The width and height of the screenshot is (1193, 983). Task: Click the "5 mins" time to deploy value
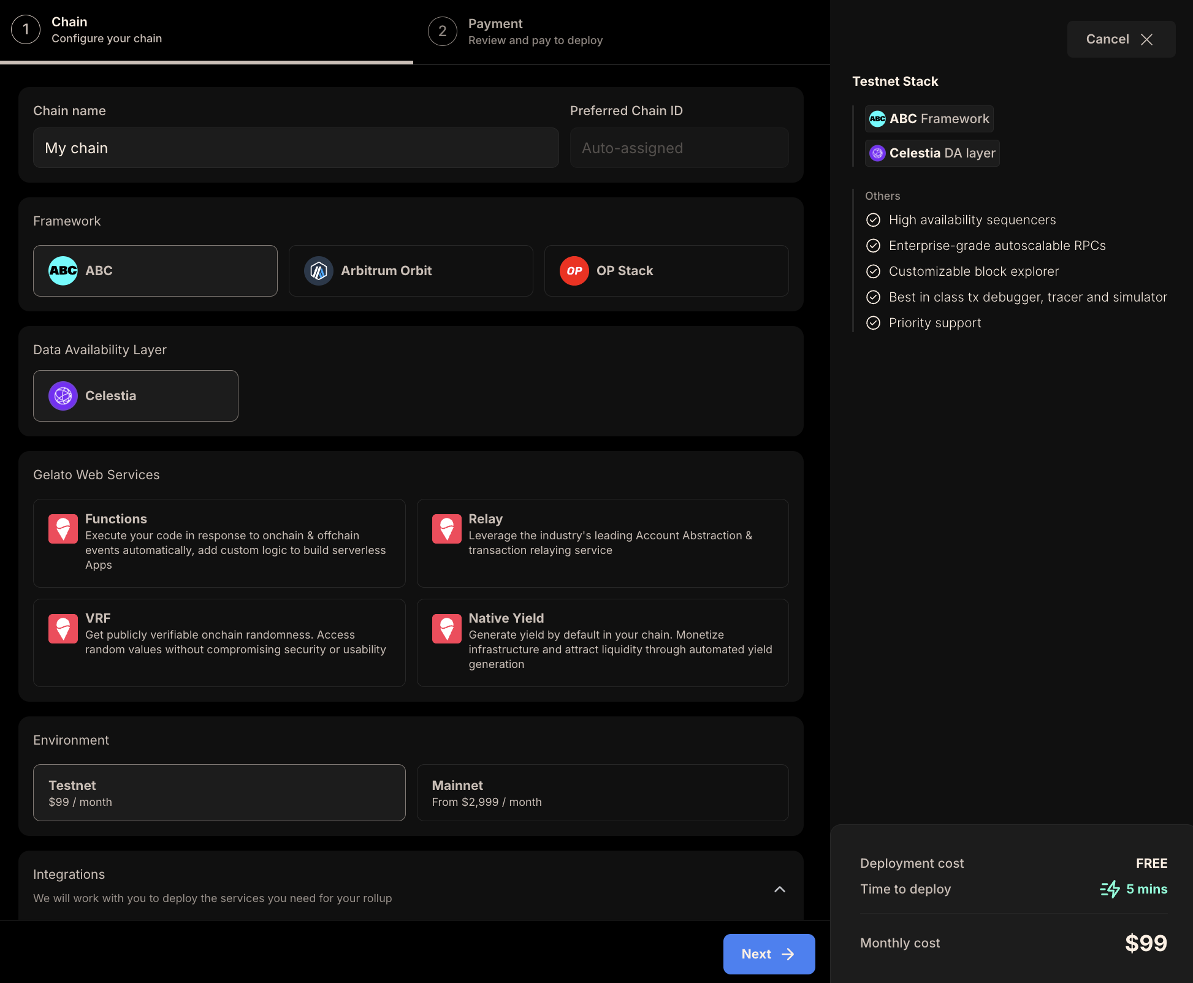1147,889
